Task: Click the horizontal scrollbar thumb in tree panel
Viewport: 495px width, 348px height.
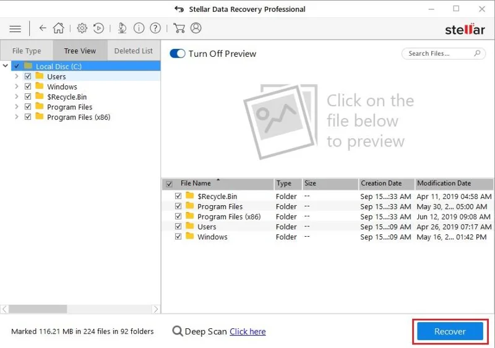Action: [x=38, y=309]
